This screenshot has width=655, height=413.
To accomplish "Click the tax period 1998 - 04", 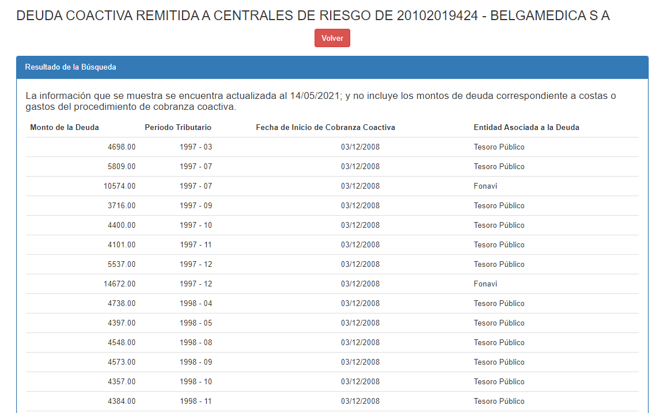I will 196,304.
